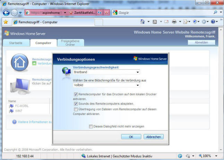Screen dimensions: 224x160
Task: Open the Verbindungsgeschwindigkeit Breitband dropdown
Action: [x=106, y=72]
